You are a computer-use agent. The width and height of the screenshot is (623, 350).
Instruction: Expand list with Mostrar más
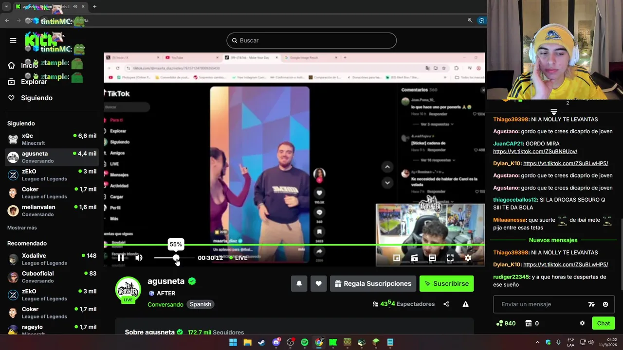point(22,227)
